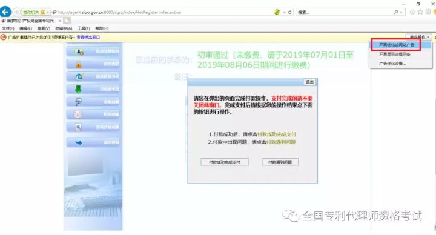Open the browser home page icon

(x=412, y=12)
